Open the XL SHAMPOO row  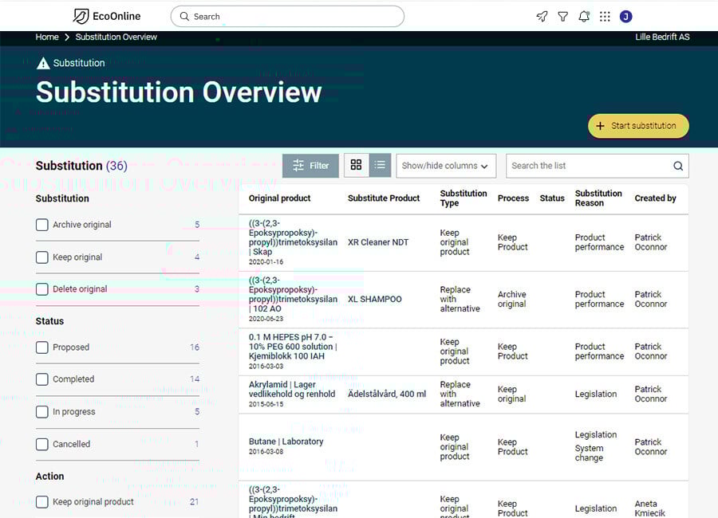(x=464, y=300)
